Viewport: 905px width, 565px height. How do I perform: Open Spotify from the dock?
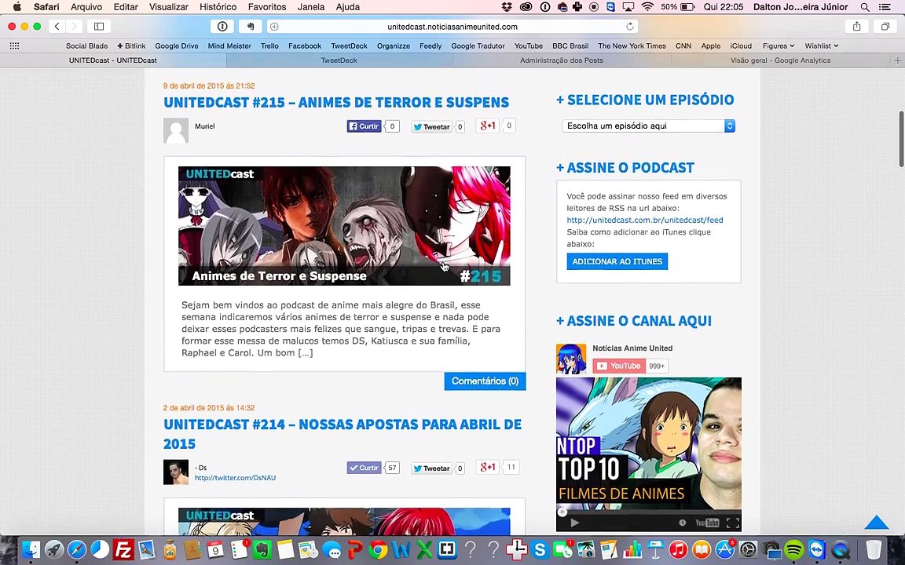point(795,549)
